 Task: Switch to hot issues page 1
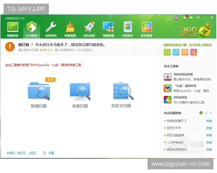click(x=201, y=113)
